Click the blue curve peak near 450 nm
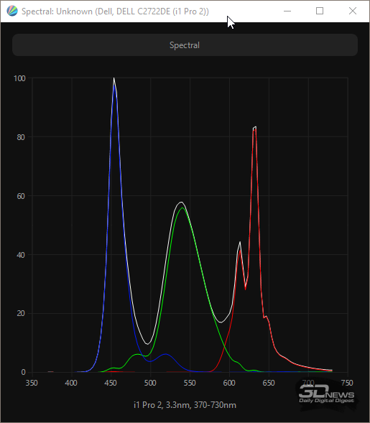370x423 pixels. [x=114, y=85]
